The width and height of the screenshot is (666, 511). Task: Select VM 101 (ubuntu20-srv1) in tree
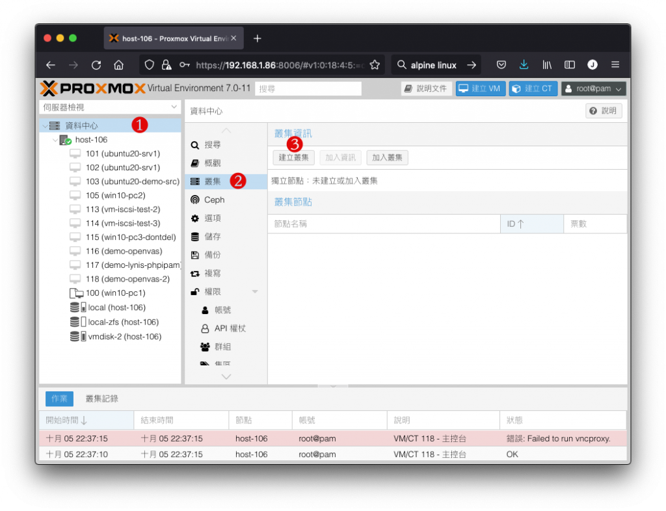pyautogui.click(x=111, y=153)
